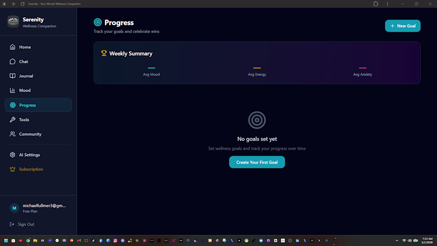Viewport: 437px width, 246px height.
Task: Click the No goals set yet text
Action: [x=257, y=139]
